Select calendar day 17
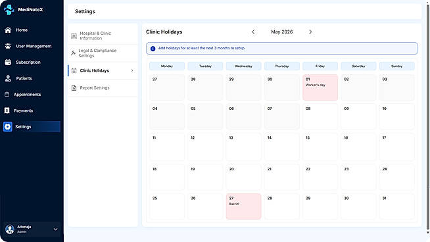 tap(396, 147)
